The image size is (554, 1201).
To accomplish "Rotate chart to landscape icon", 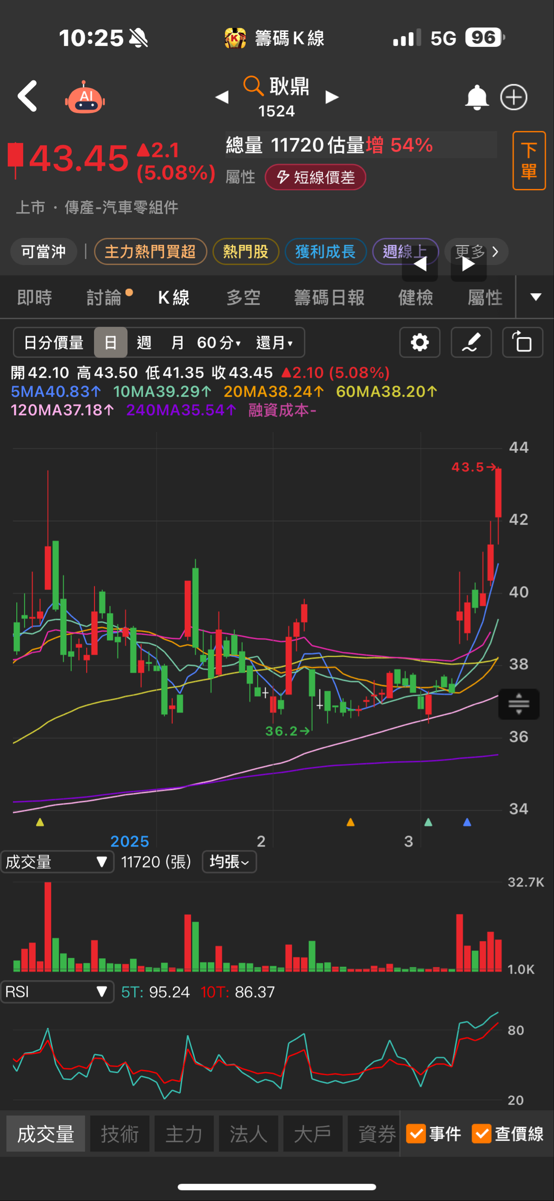I will [x=522, y=343].
